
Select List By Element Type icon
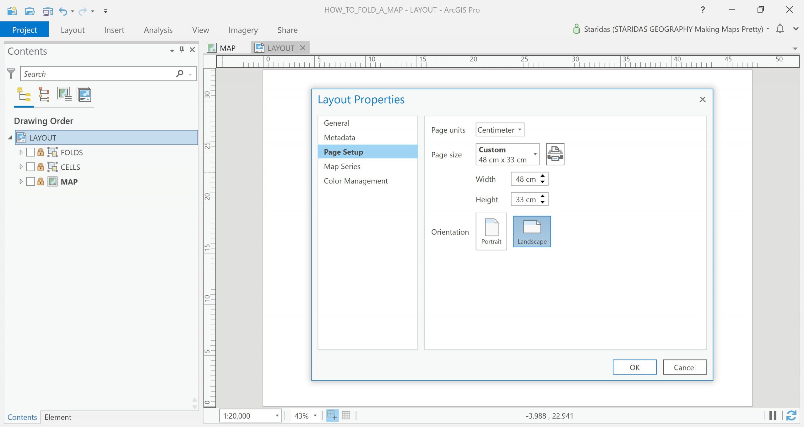coord(44,94)
